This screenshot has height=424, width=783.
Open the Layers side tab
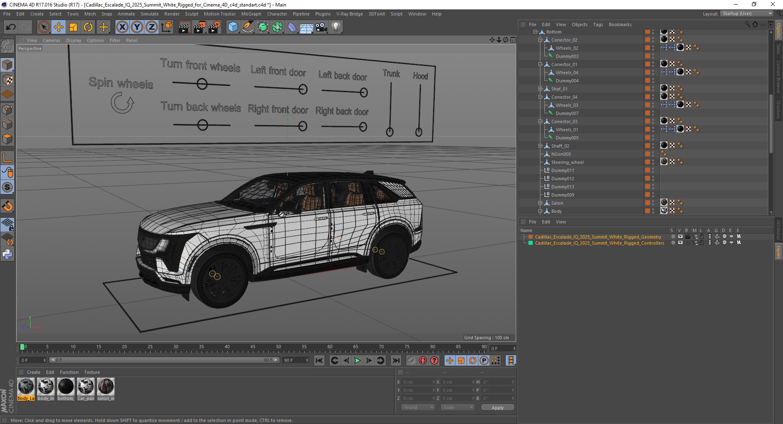(x=779, y=252)
